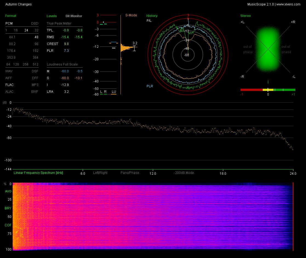Switch spectrum to Pano/Phase mode
Image resolution: width=306 pixels, height=258 pixels.
pos(130,173)
